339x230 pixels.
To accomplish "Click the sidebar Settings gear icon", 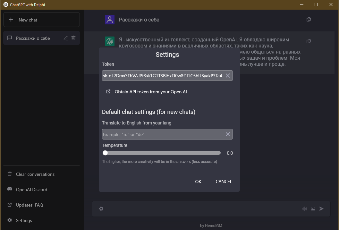I will (10, 220).
